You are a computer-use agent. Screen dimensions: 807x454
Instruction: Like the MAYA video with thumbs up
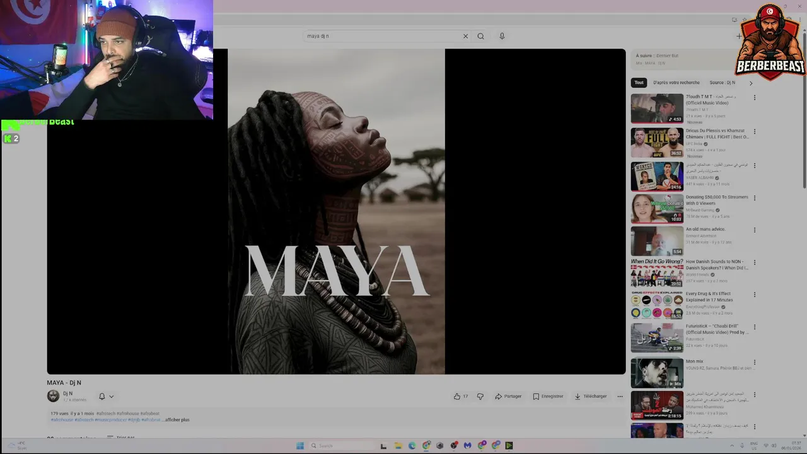(460, 396)
